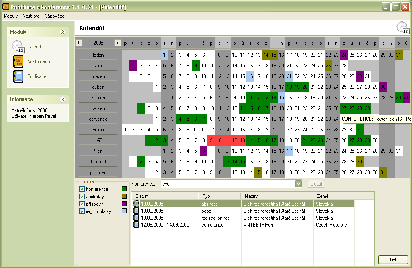Select green day 18 in duben

coord(289,87)
